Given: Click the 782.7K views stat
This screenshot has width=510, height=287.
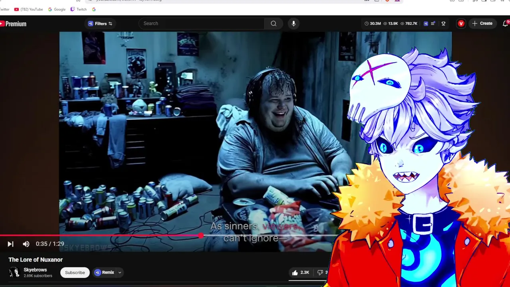Looking at the screenshot, I should 409,24.
